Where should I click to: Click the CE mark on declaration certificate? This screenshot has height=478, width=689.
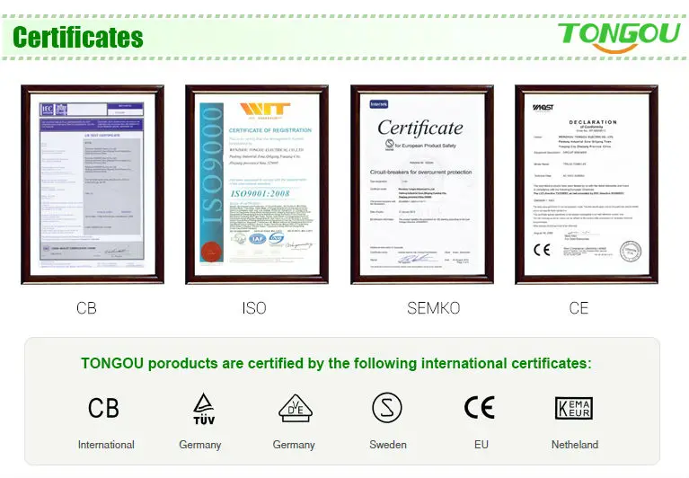coord(542,250)
